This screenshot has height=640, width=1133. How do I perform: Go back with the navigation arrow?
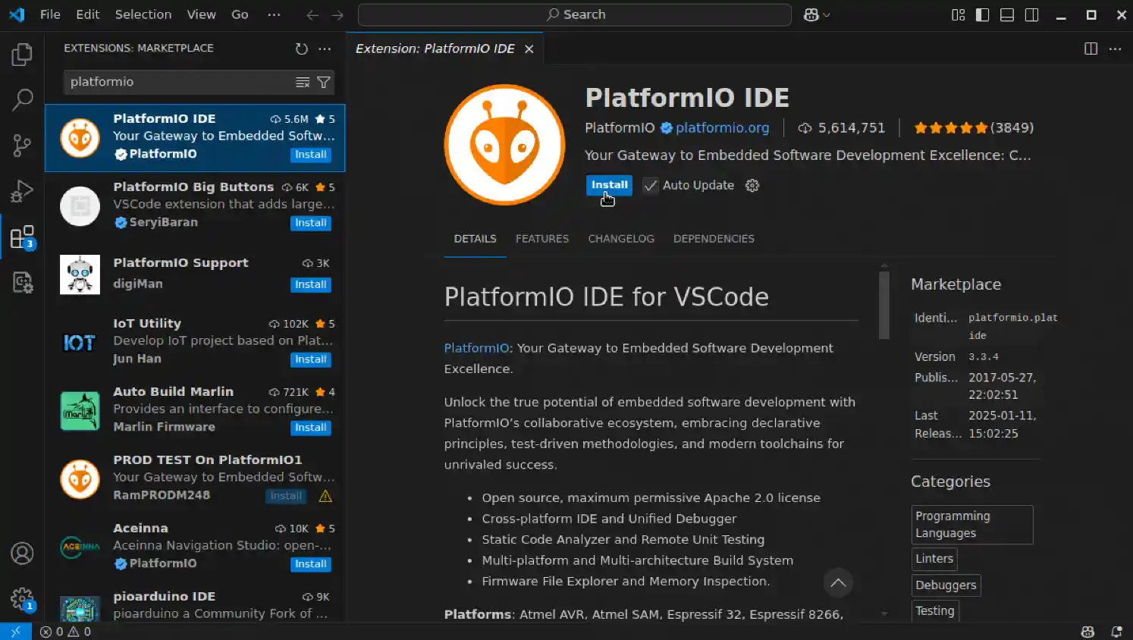pyautogui.click(x=312, y=14)
